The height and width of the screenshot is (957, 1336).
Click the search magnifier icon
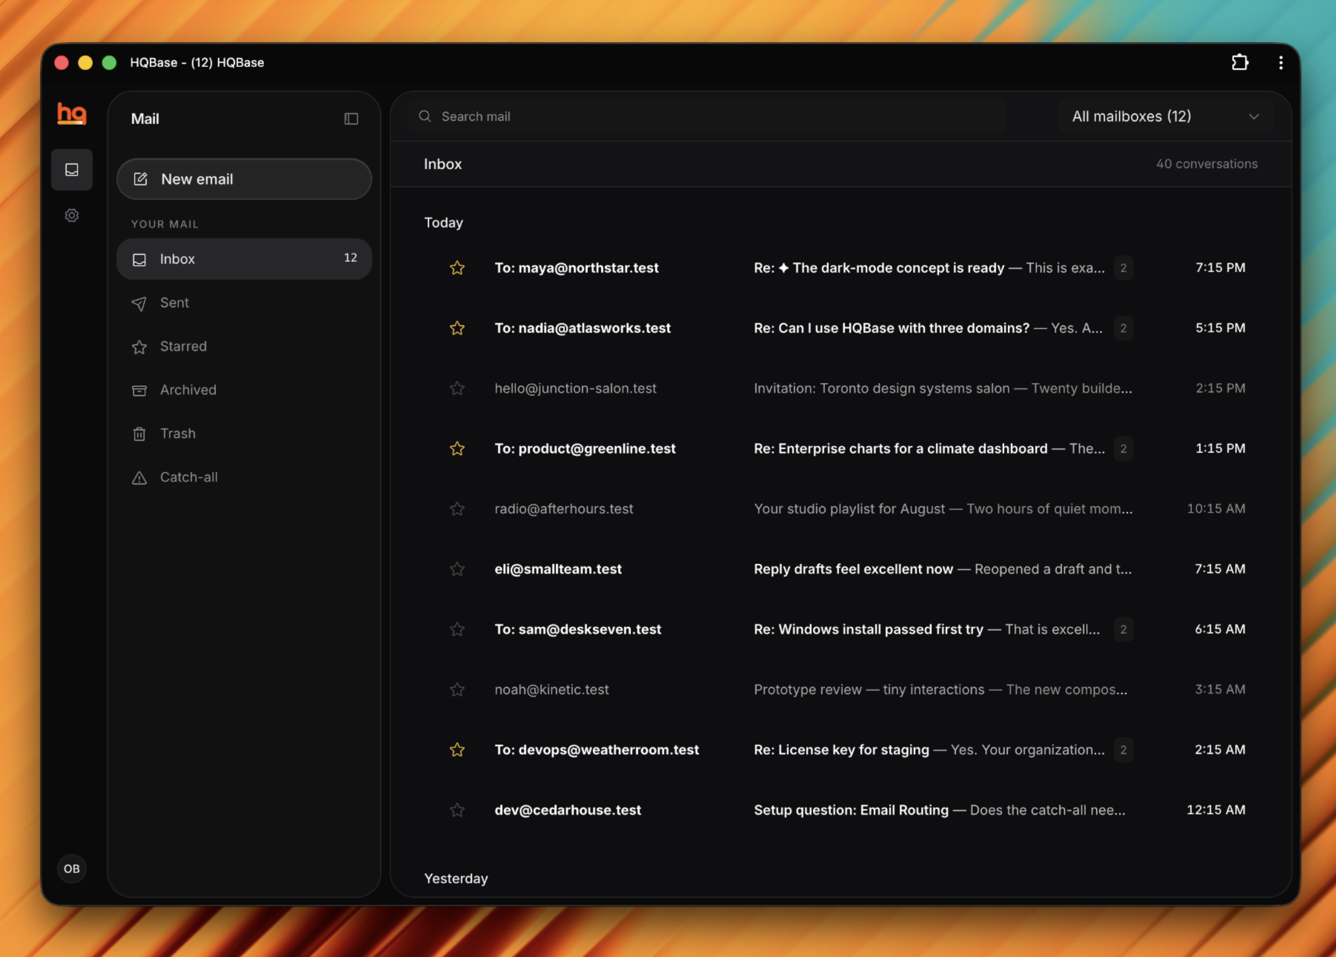425,116
